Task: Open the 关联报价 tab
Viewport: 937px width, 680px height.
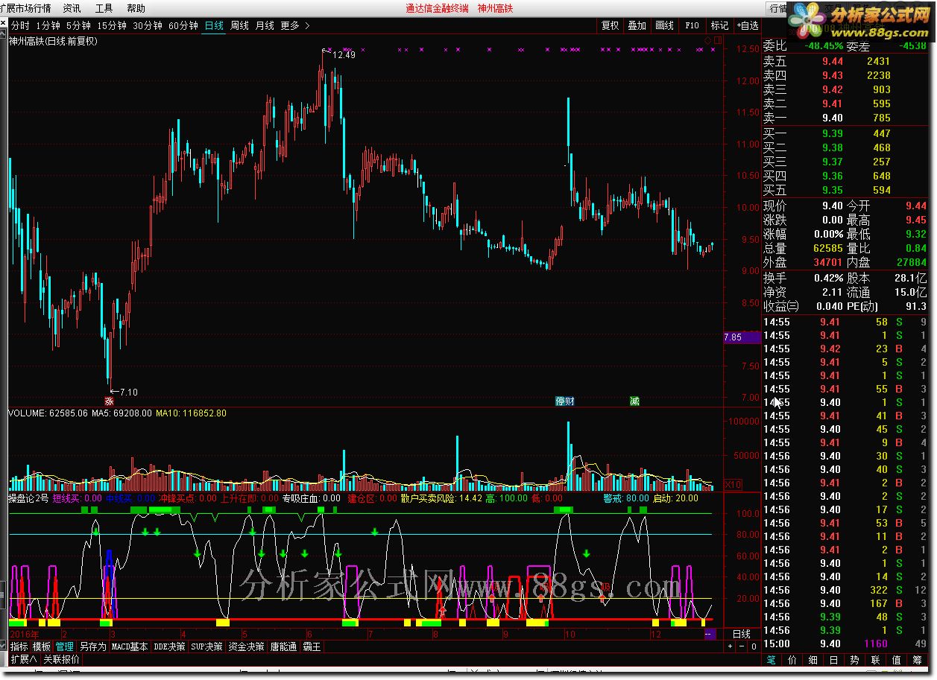Action: pos(61,659)
